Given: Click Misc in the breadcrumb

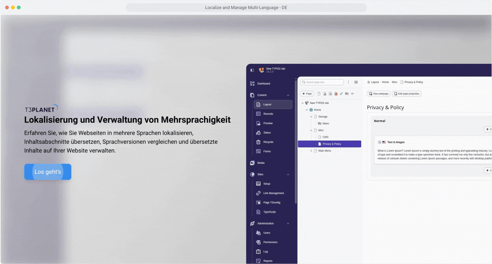Looking at the screenshot, I should coord(394,82).
